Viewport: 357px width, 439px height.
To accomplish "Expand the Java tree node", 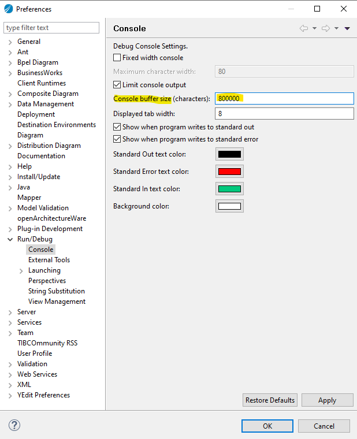I will click(x=10, y=188).
